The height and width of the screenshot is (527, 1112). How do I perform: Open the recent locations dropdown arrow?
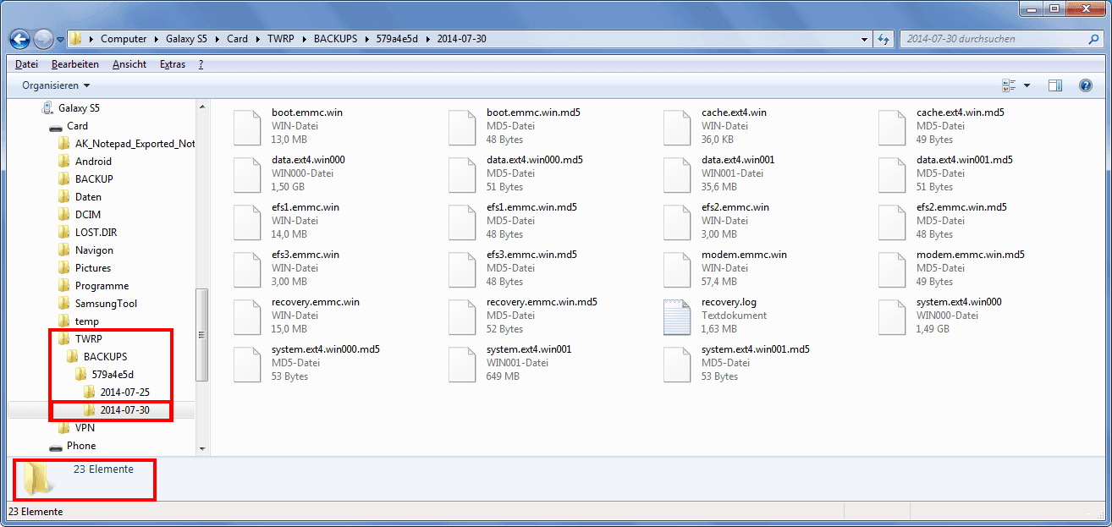point(60,40)
